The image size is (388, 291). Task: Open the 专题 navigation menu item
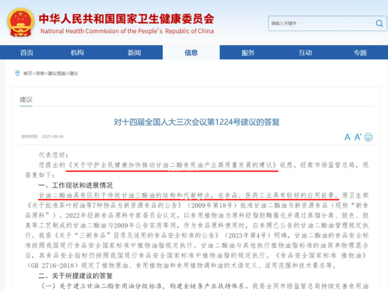tap(360, 53)
